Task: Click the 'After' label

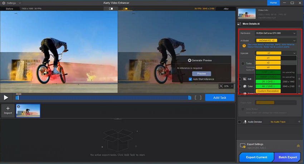Action: pos(226,9)
